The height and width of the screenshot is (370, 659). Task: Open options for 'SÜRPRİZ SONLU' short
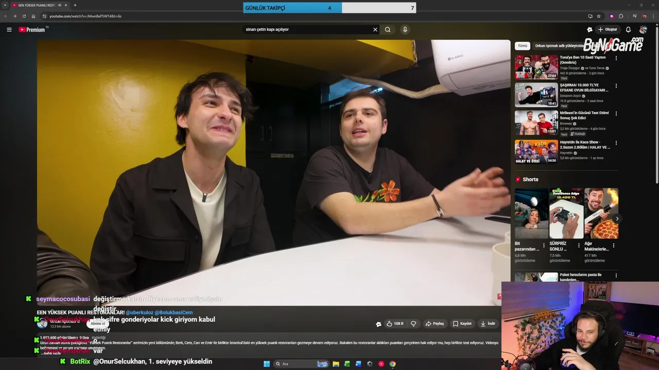point(579,246)
